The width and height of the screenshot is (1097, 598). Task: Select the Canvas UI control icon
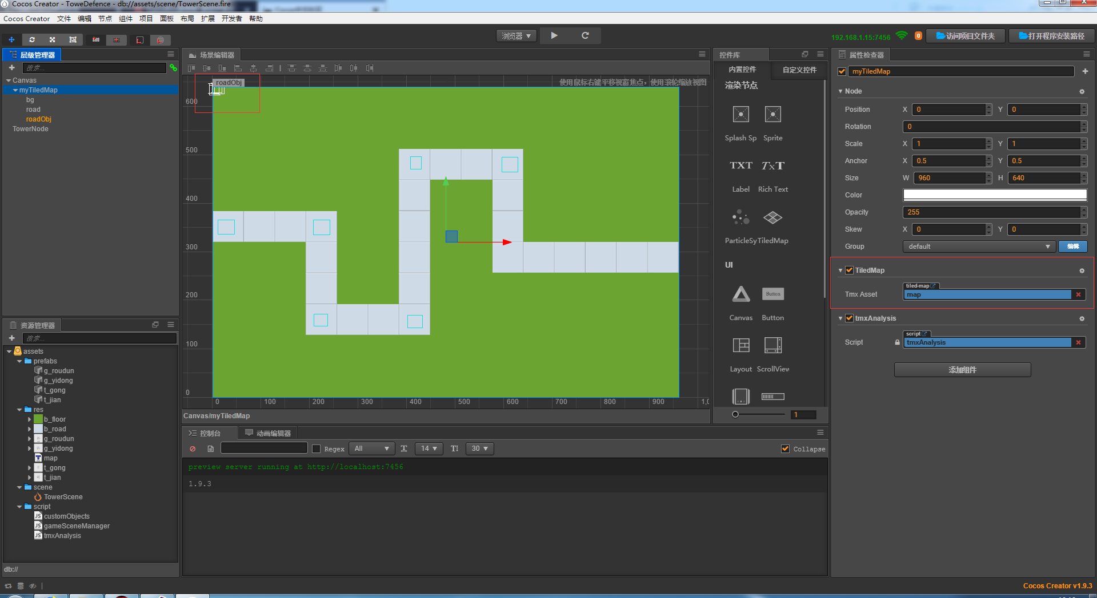741,294
